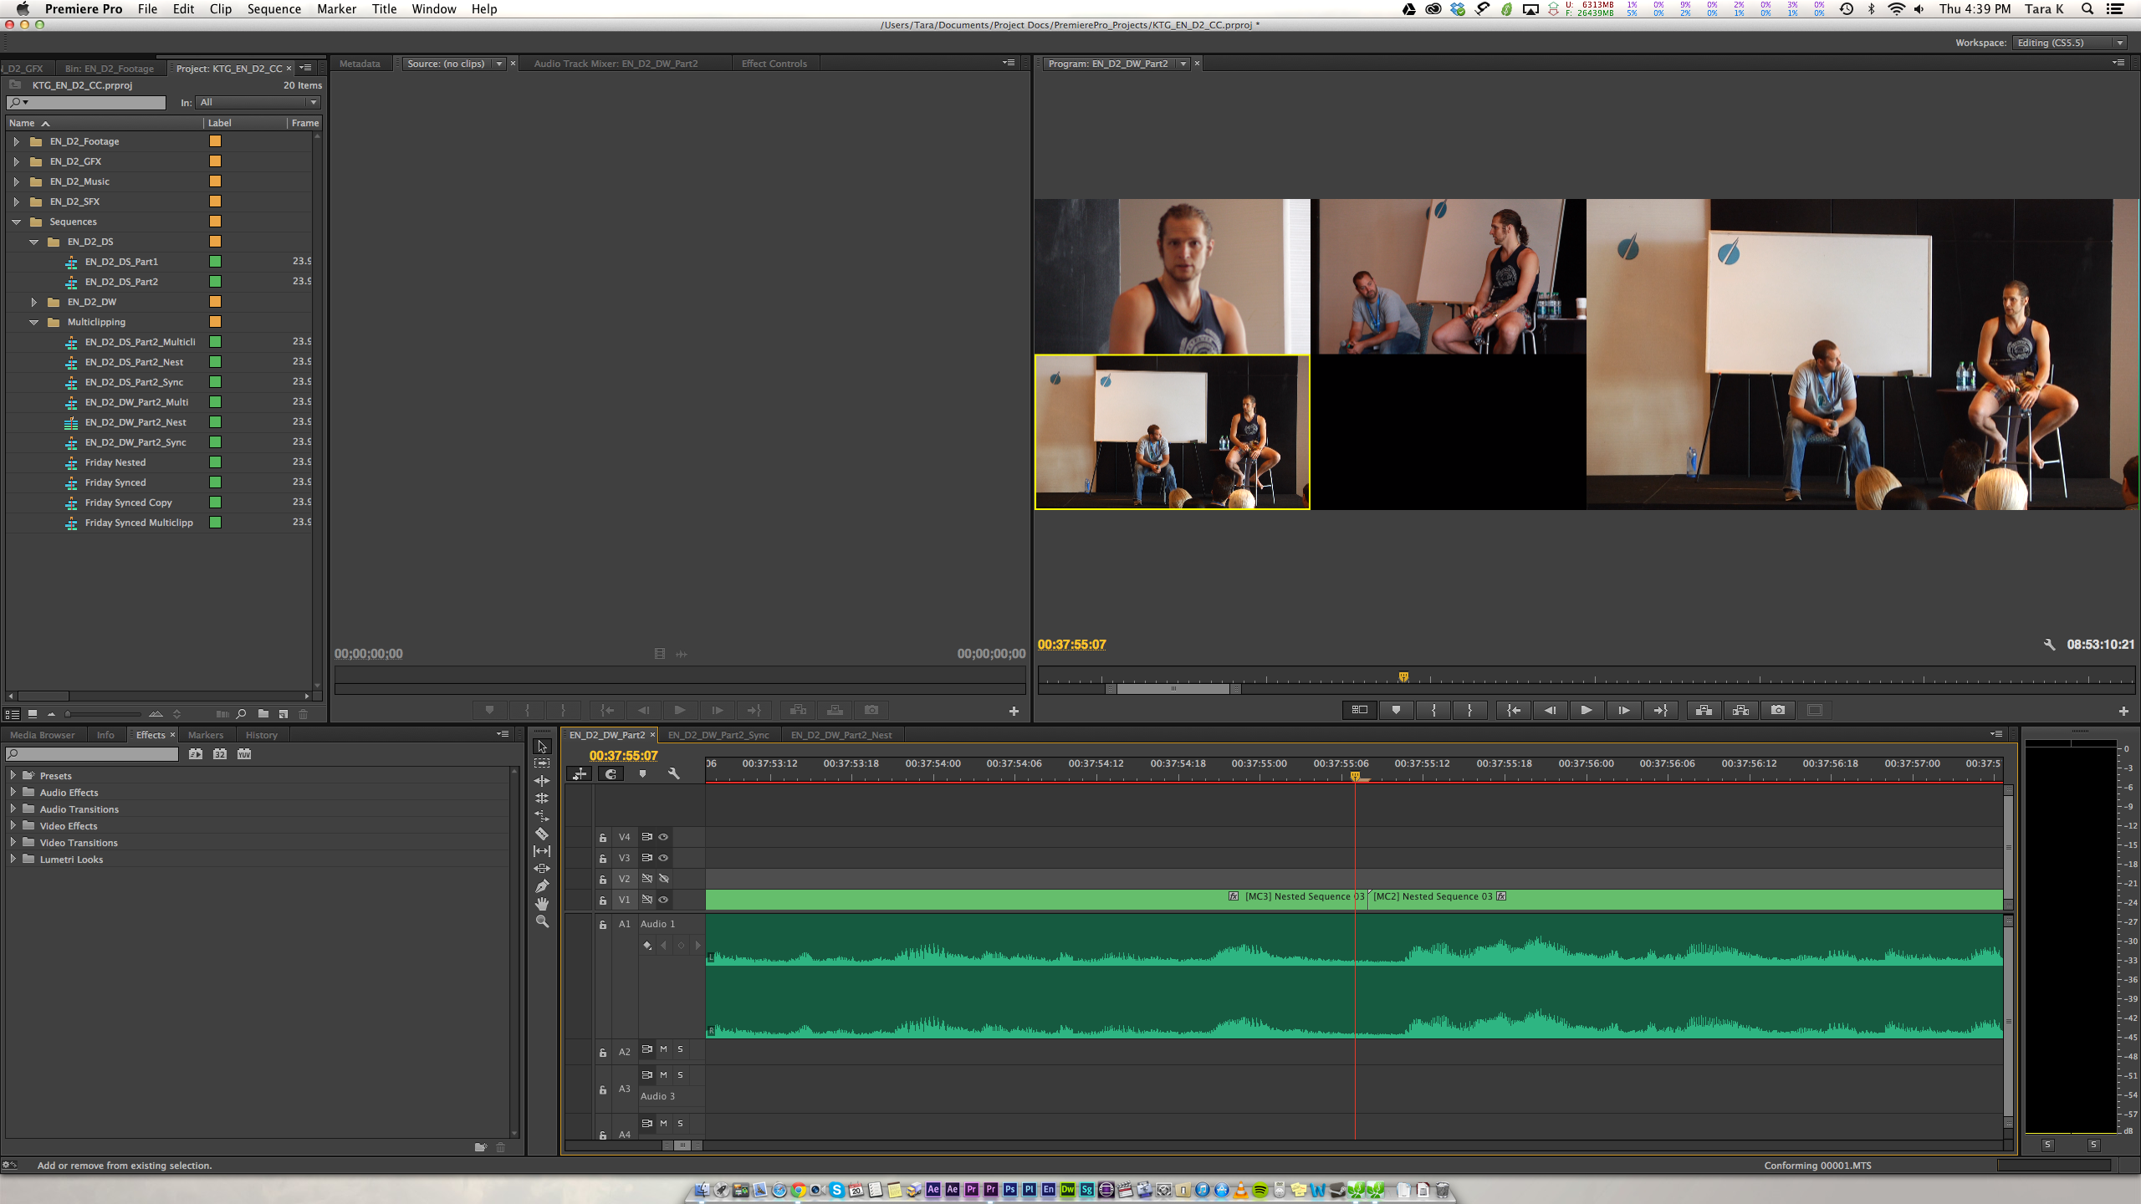Image resolution: width=2141 pixels, height=1204 pixels.
Task: Select the Razor tool
Action: point(542,834)
